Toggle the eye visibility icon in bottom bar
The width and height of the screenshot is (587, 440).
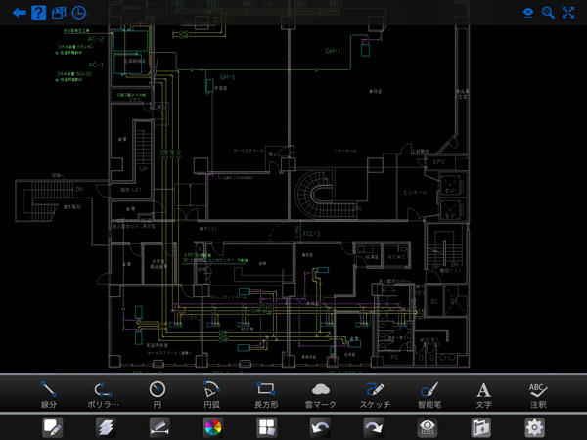(x=428, y=427)
